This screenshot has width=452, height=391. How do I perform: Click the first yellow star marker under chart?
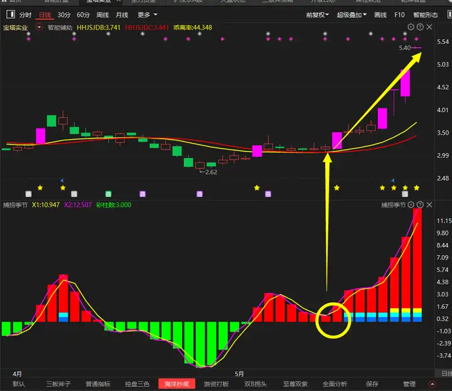[40, 187]
